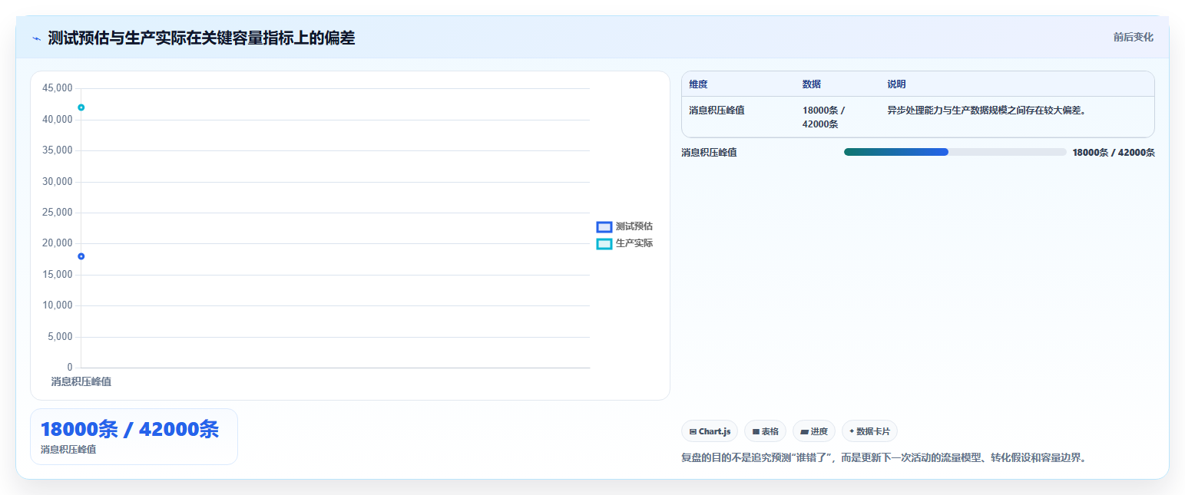The image size is (1185, 495).
Task: Click the footer note starting with 复盘的目的
Action: [884, 458]
